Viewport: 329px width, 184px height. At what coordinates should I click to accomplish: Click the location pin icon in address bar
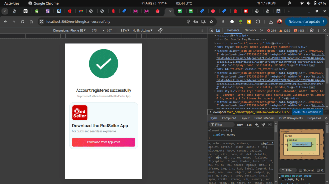(x=188, y=22)
